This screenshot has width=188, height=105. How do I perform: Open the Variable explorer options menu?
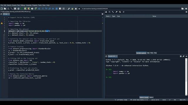click(186, 12)
